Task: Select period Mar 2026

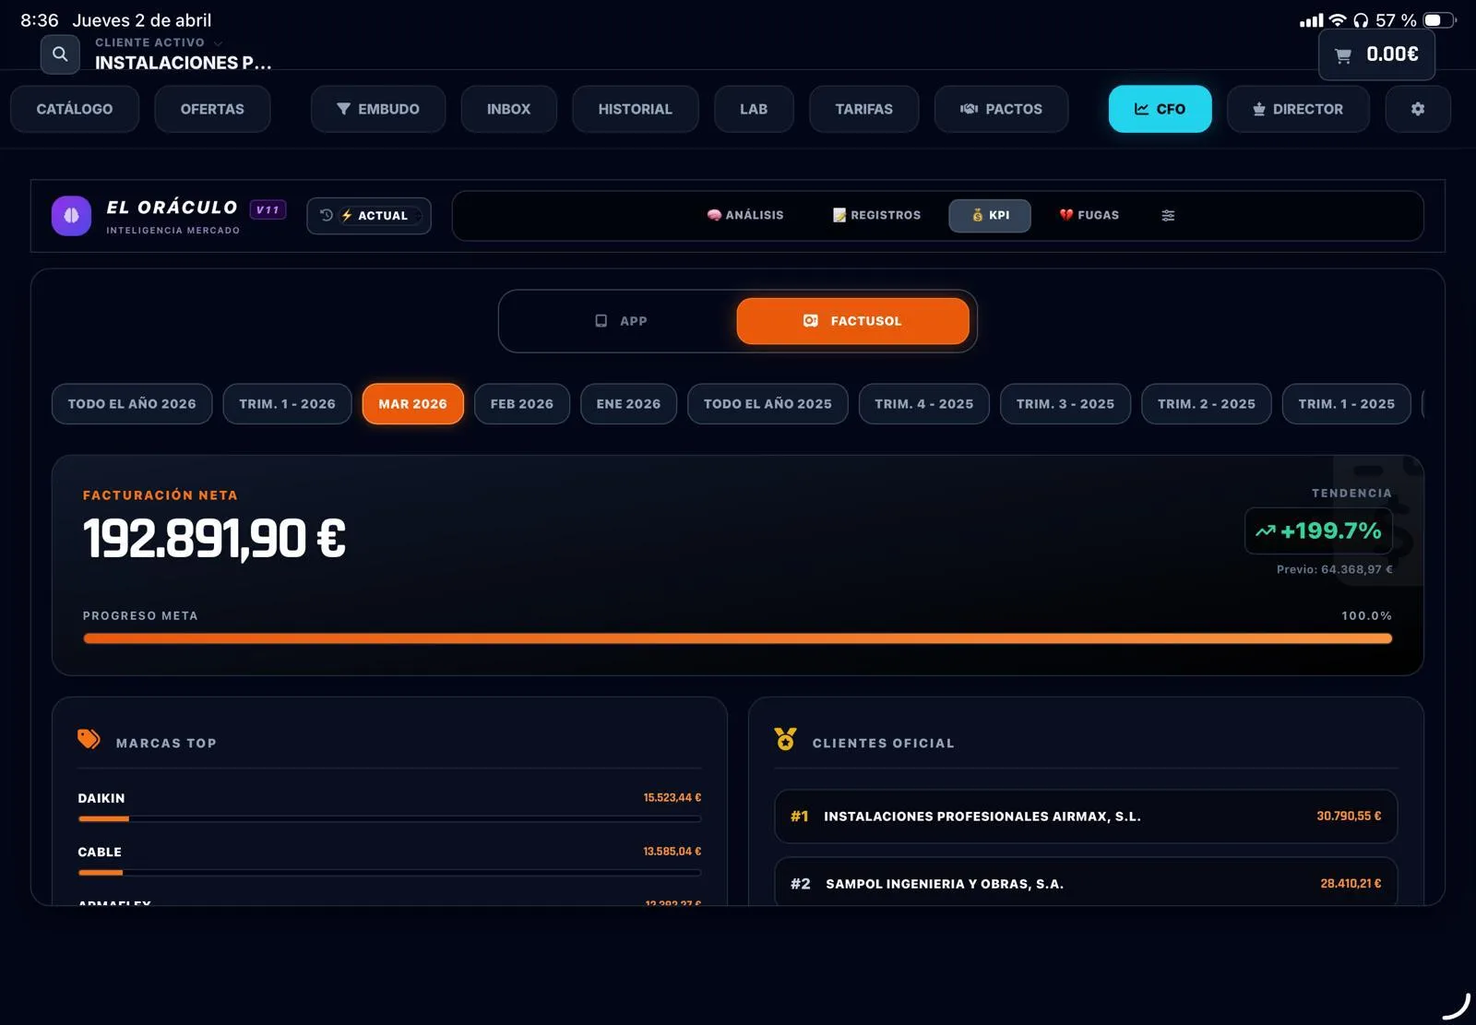Action: (x=412, y=404)
